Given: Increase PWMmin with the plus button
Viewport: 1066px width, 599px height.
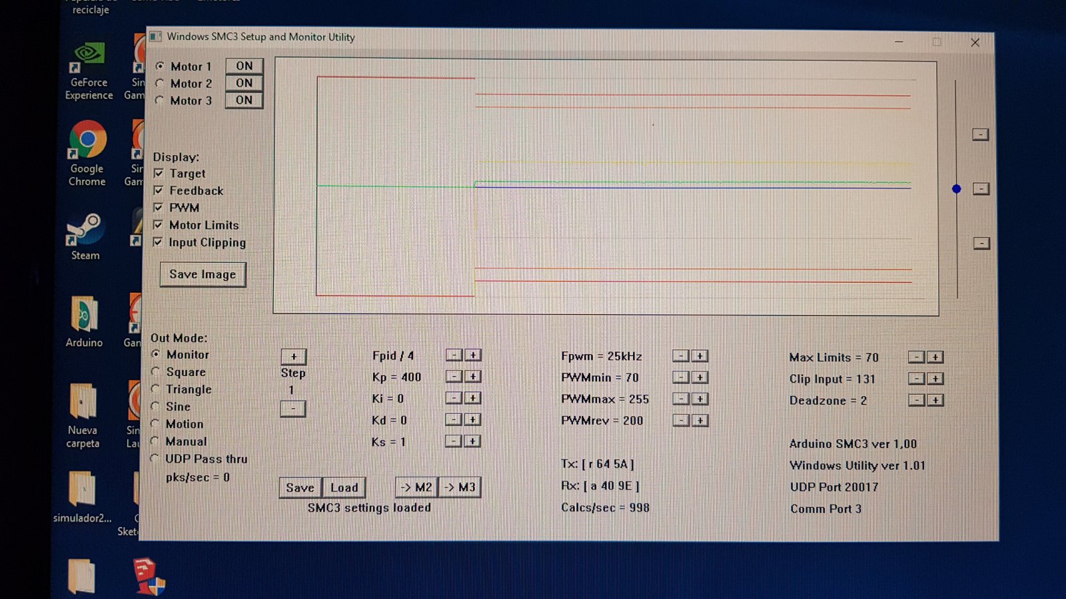Looking at the screenshot, I should click(x=700, y=377).
